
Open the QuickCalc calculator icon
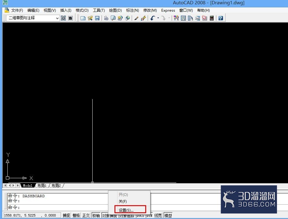(x=212, y=18)
